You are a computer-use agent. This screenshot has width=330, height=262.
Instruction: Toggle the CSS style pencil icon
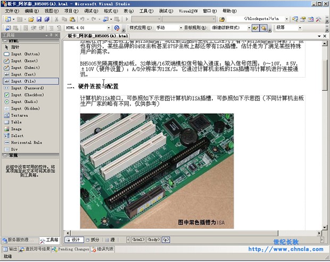(255, 28)
